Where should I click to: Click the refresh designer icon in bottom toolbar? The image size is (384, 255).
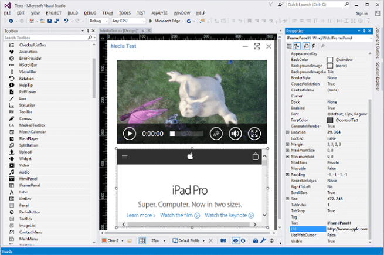243,240
